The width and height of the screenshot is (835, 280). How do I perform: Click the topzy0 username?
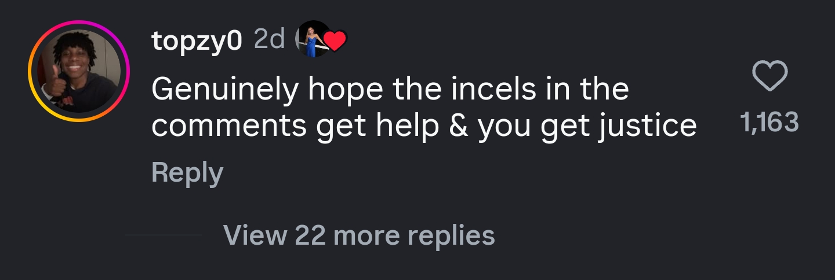(x=197, y=40)
